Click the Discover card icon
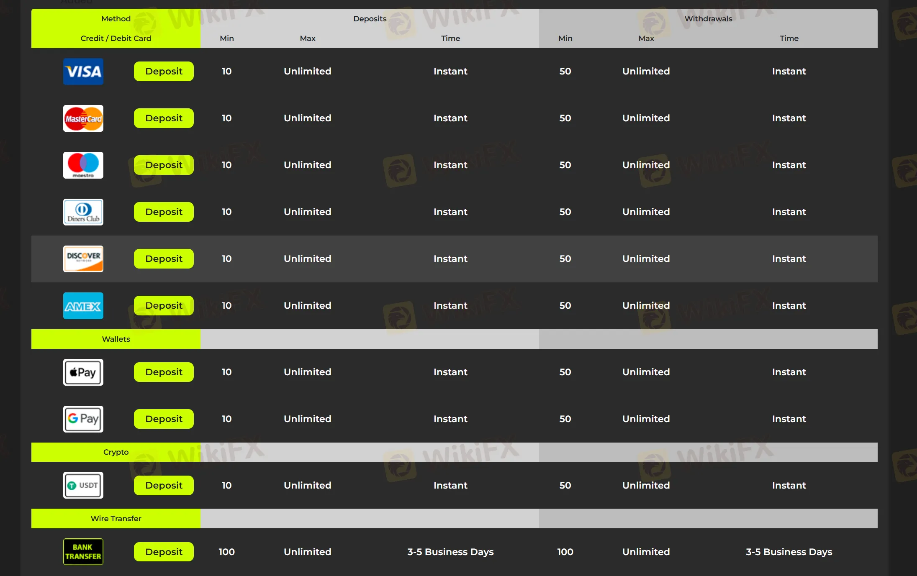This screenshot has width=917, height=576. pos(83,259)
